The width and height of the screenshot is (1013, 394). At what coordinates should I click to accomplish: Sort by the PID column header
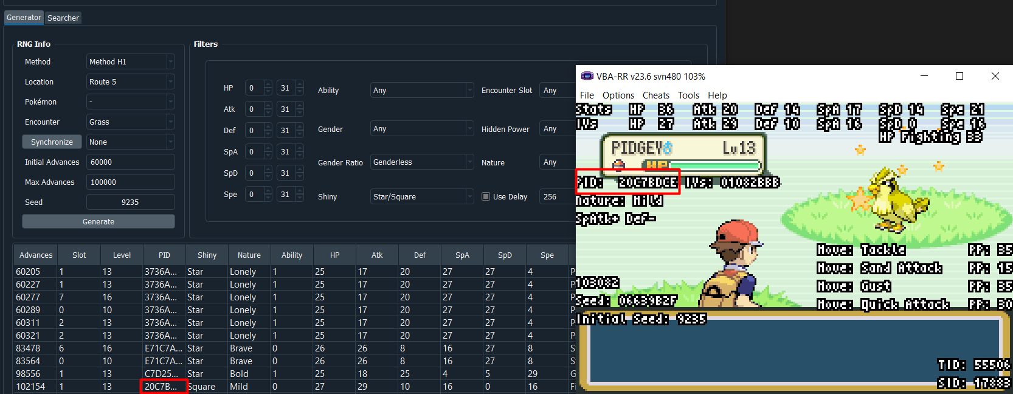coord(164,255)
